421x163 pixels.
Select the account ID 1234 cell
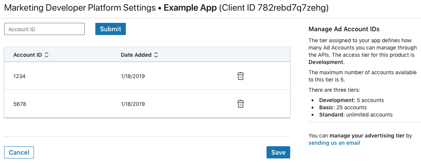coord(19,76)
